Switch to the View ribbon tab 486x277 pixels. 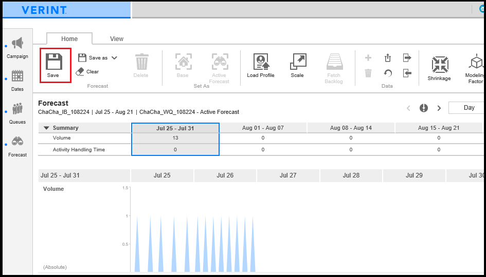pyautogui.click(x=117, y=38)
